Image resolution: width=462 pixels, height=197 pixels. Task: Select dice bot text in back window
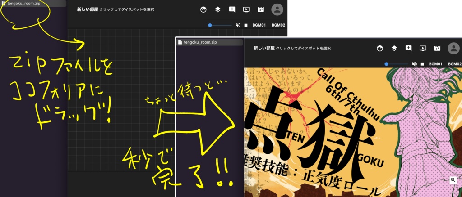click(127, 10)
